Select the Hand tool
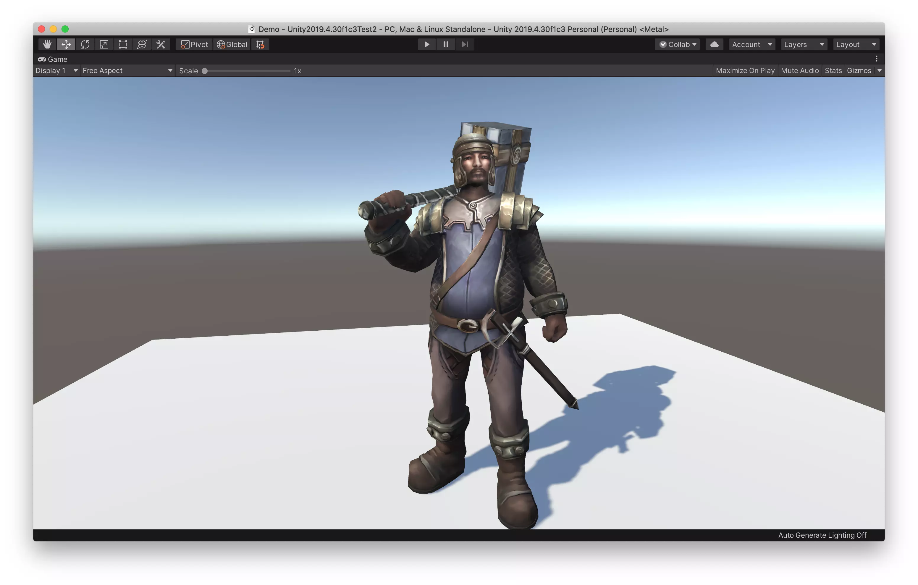The width and height of the screenshot is (918, 585). click(x=47, y=45)
